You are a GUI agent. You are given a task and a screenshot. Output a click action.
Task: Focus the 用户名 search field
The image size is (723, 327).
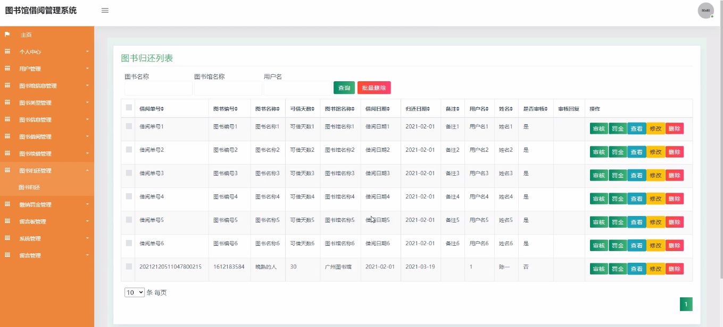pyautogui.click(x=298, y=88)
